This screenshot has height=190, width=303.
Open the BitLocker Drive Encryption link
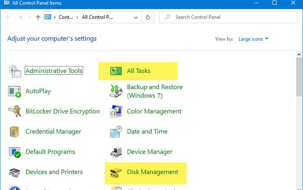63,111
